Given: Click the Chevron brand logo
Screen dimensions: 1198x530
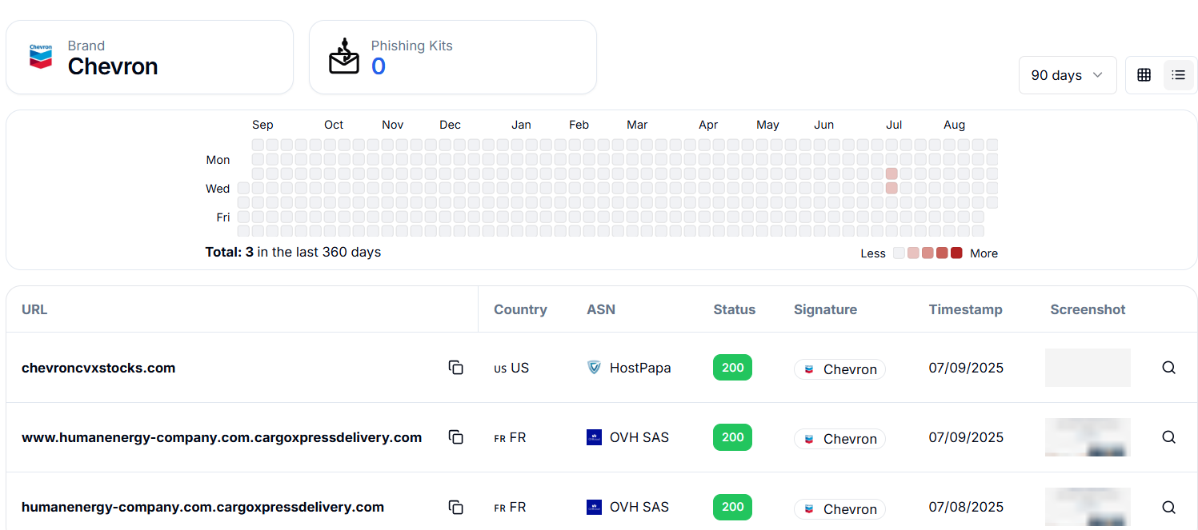Looking at the screenshot, I should click(x=41, y=57).
